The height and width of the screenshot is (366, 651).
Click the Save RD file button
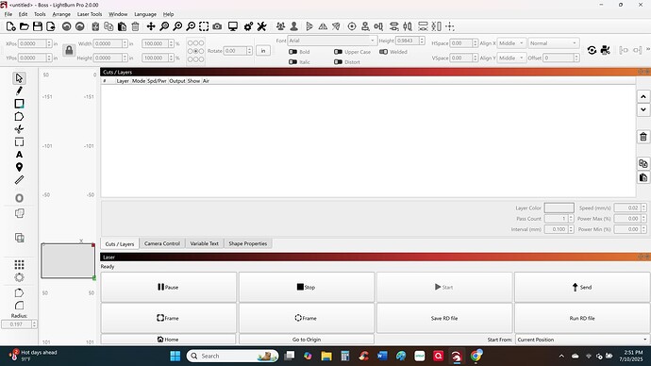(444, 318)
